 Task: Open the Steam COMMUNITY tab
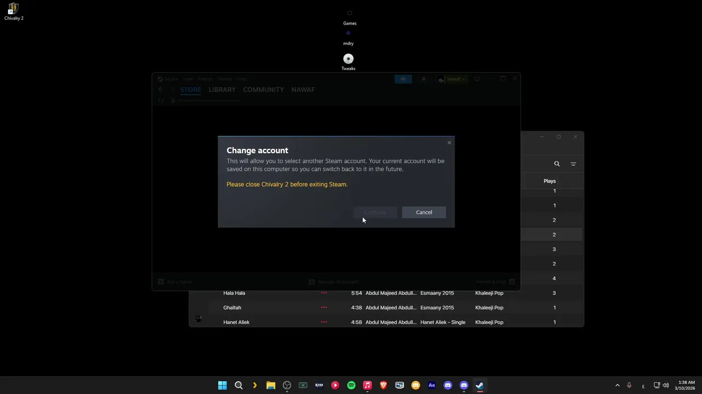click(x=263, y=90)
